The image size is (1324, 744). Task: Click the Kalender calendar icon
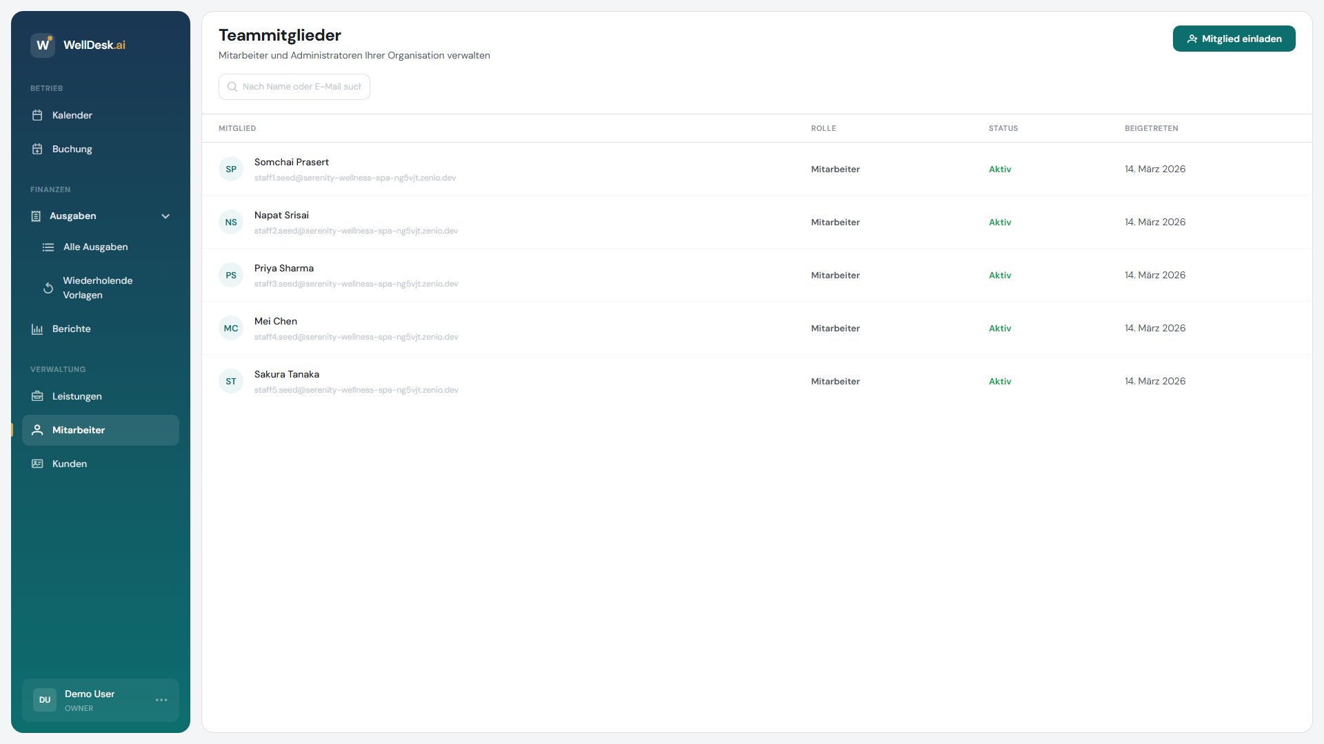coord(37,115)
